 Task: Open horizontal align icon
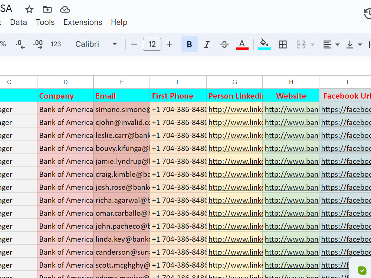(x=327, y=44)
